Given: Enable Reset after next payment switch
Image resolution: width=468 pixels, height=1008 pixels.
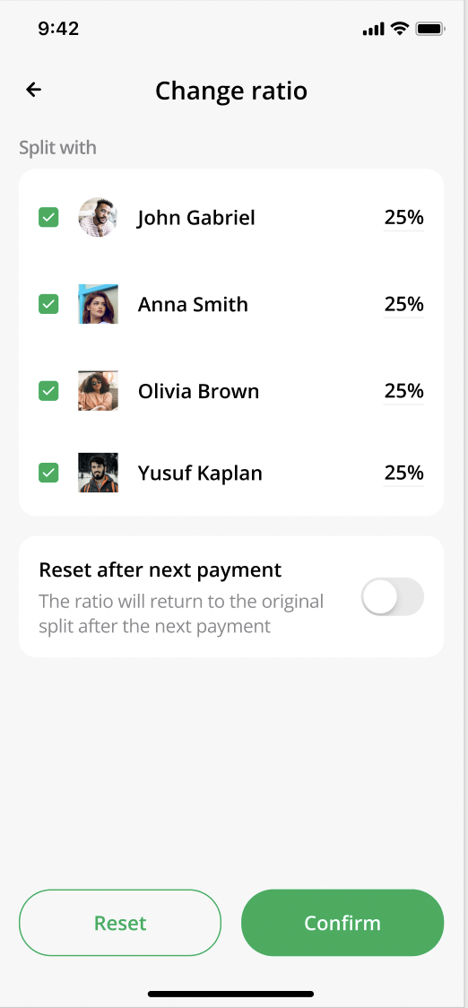Looking at the screenshot, I should 392,596.
